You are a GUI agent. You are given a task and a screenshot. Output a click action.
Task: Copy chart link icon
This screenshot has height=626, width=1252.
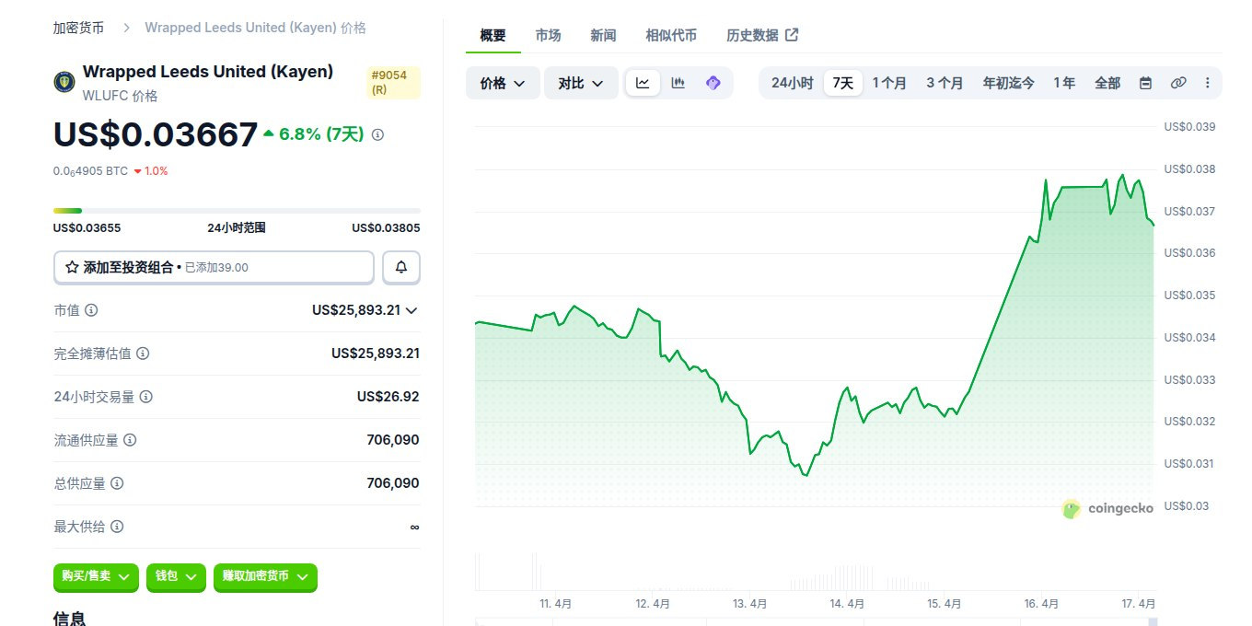click(x=1177, y=83)
